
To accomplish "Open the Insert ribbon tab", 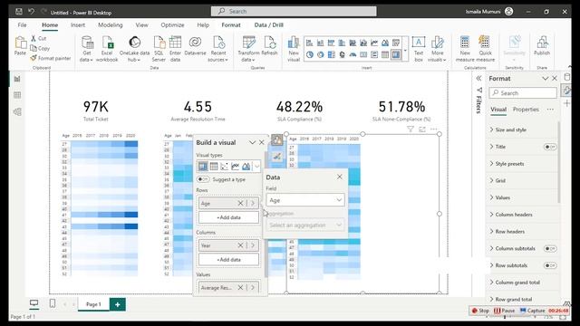I will 78,25.
